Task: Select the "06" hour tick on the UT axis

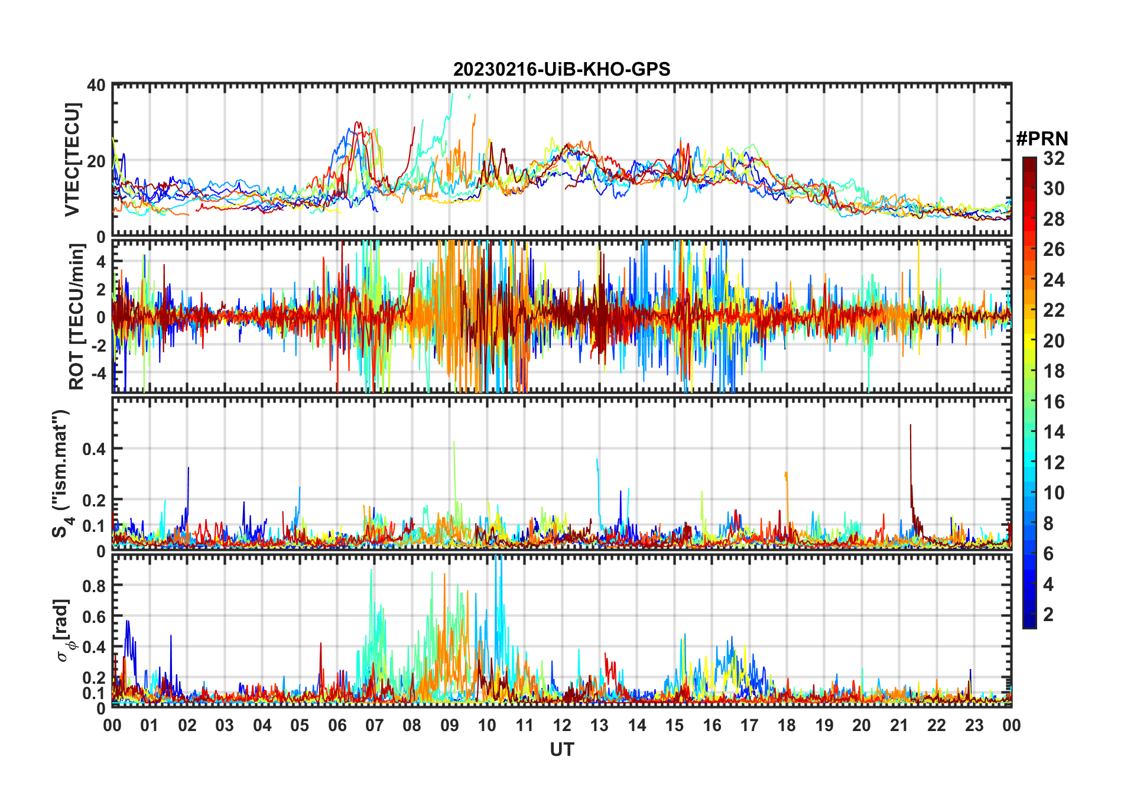Action: pyautogui.click(x=337, y=726)
